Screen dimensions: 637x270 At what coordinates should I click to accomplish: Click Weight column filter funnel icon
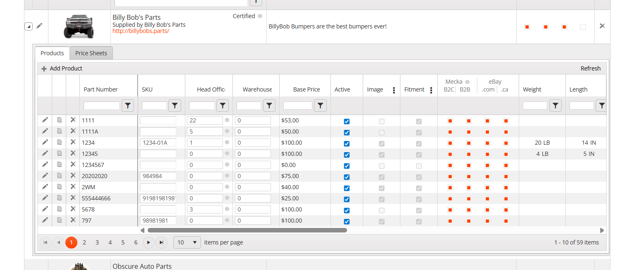point(556,106)
